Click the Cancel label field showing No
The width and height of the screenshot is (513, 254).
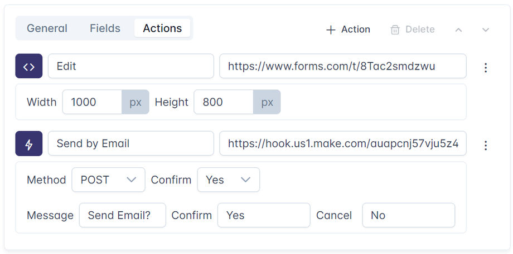[408, 215]
